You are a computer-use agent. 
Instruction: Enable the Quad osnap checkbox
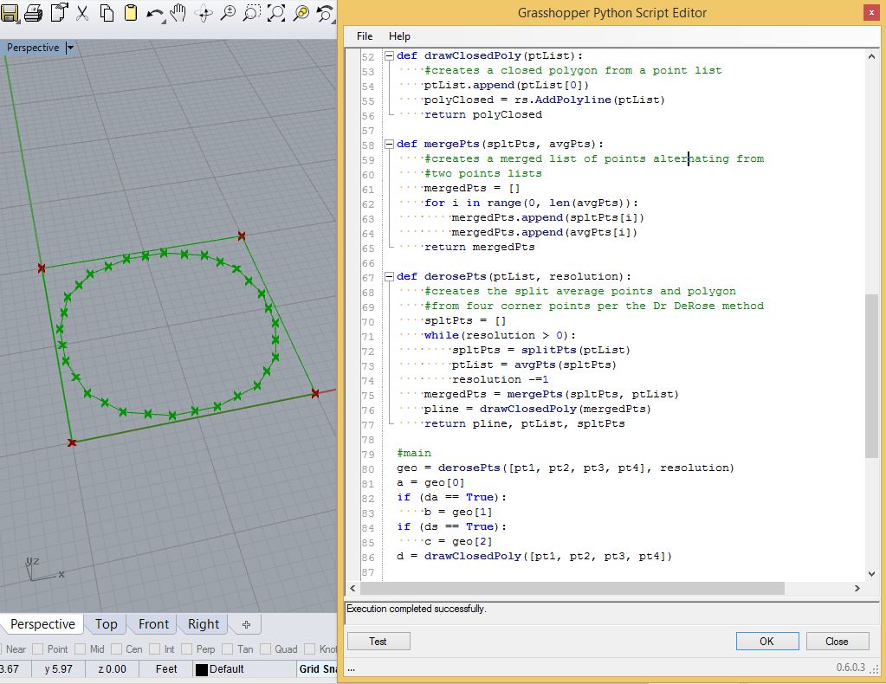[x=265, y=649]
